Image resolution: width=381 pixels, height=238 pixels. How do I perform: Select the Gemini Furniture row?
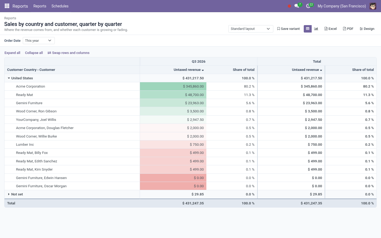point(190,103)
